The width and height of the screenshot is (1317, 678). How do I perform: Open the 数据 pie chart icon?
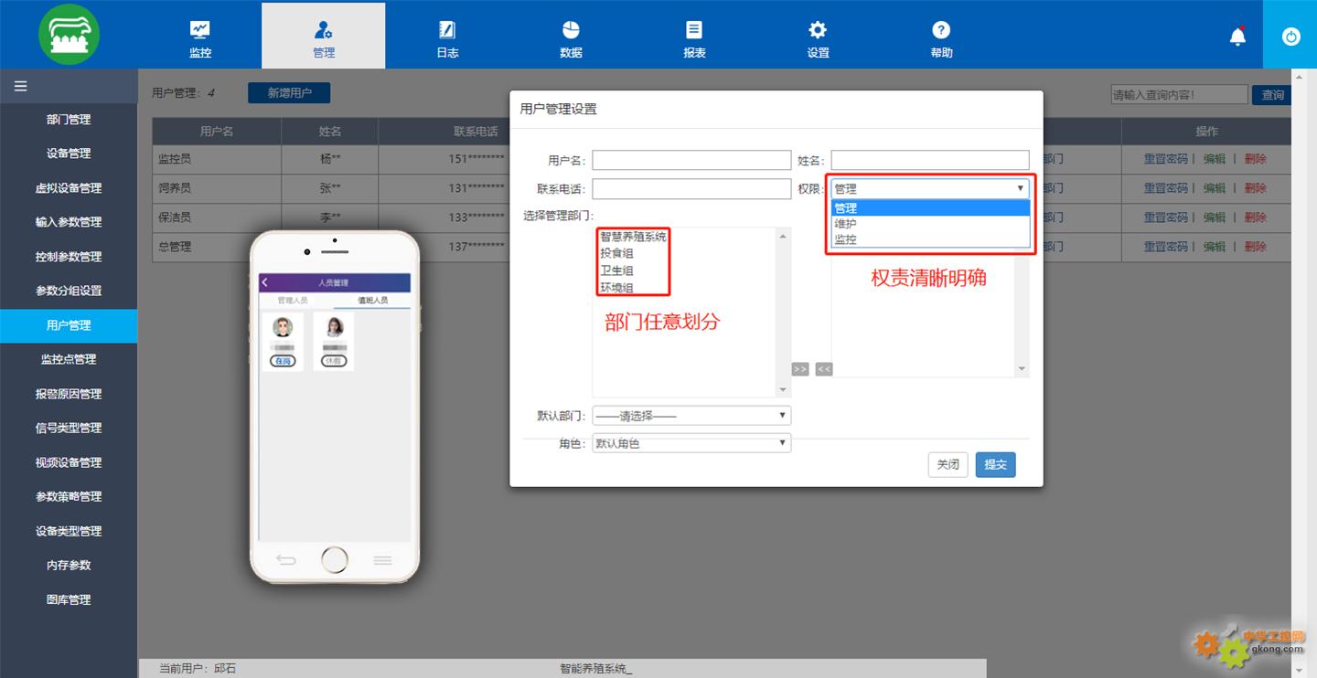pyautogui.click(x=571, y=29)
